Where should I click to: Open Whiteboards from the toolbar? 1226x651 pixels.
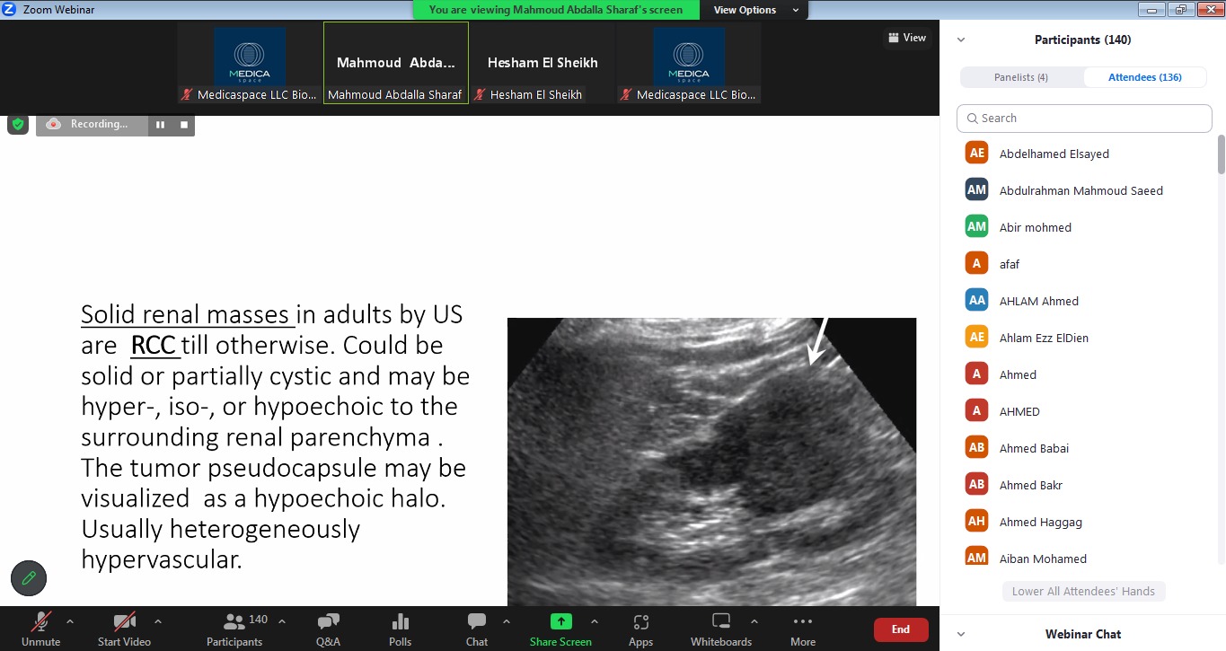[x=720, y=629]
